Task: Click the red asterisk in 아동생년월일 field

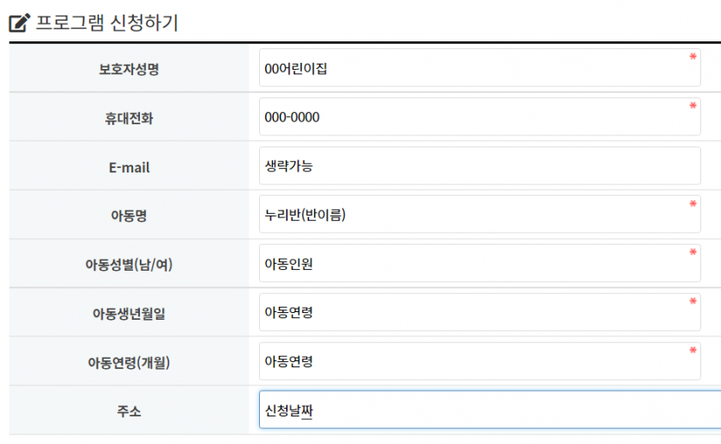Action: 693,301
